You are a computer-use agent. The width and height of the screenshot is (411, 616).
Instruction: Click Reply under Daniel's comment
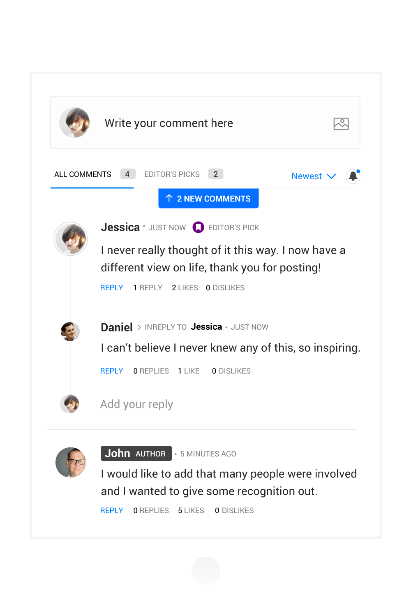point(112,371)
